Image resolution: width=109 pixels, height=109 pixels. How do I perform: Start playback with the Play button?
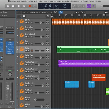tap(24, 6)
